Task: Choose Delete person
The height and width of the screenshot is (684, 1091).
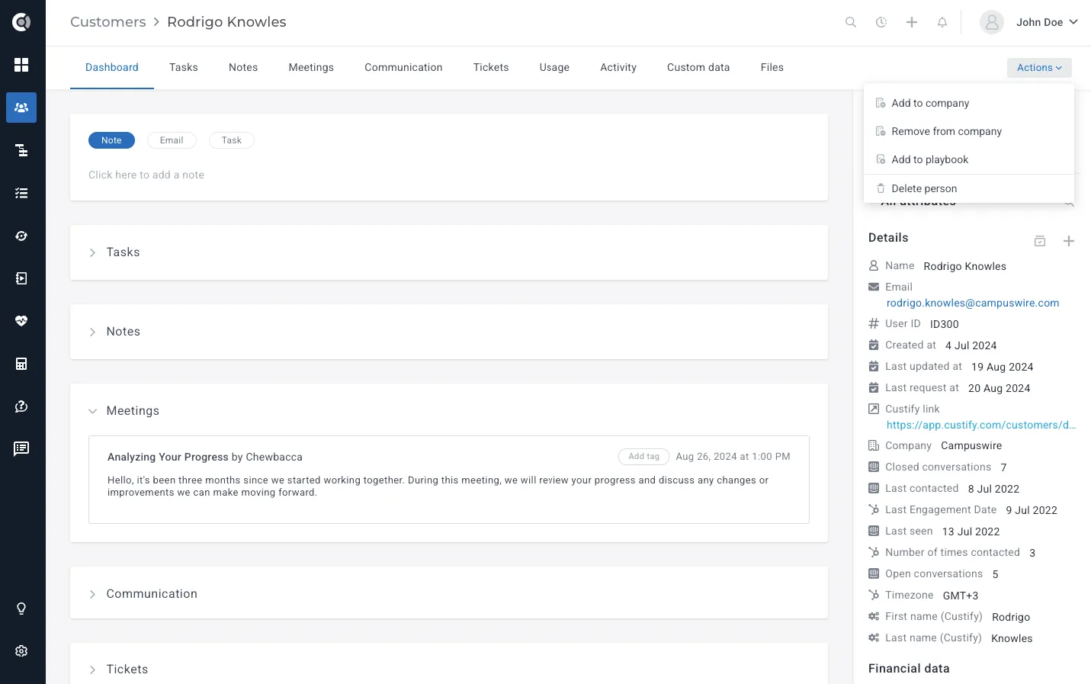Action: pyautogui.click(x=969, y=188)
